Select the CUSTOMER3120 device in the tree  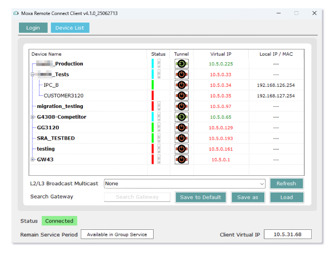point(64,96)
